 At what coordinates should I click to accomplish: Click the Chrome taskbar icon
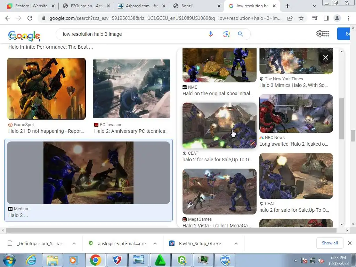tap(95, 260)
